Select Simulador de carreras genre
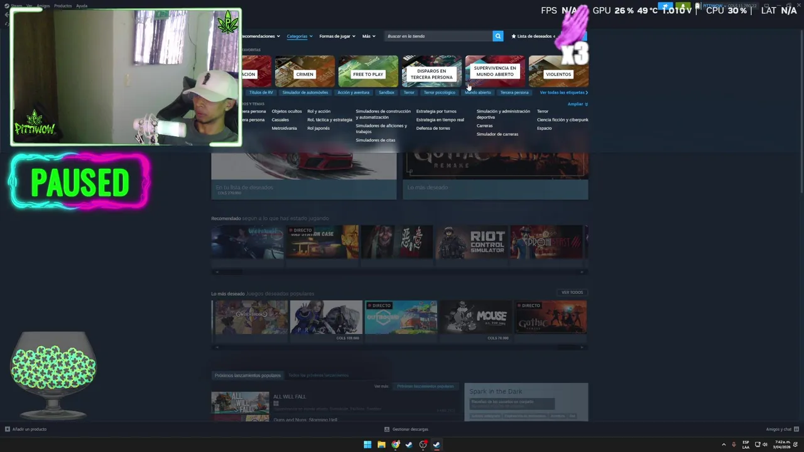804x452 pixels. [x=497, y=134]
